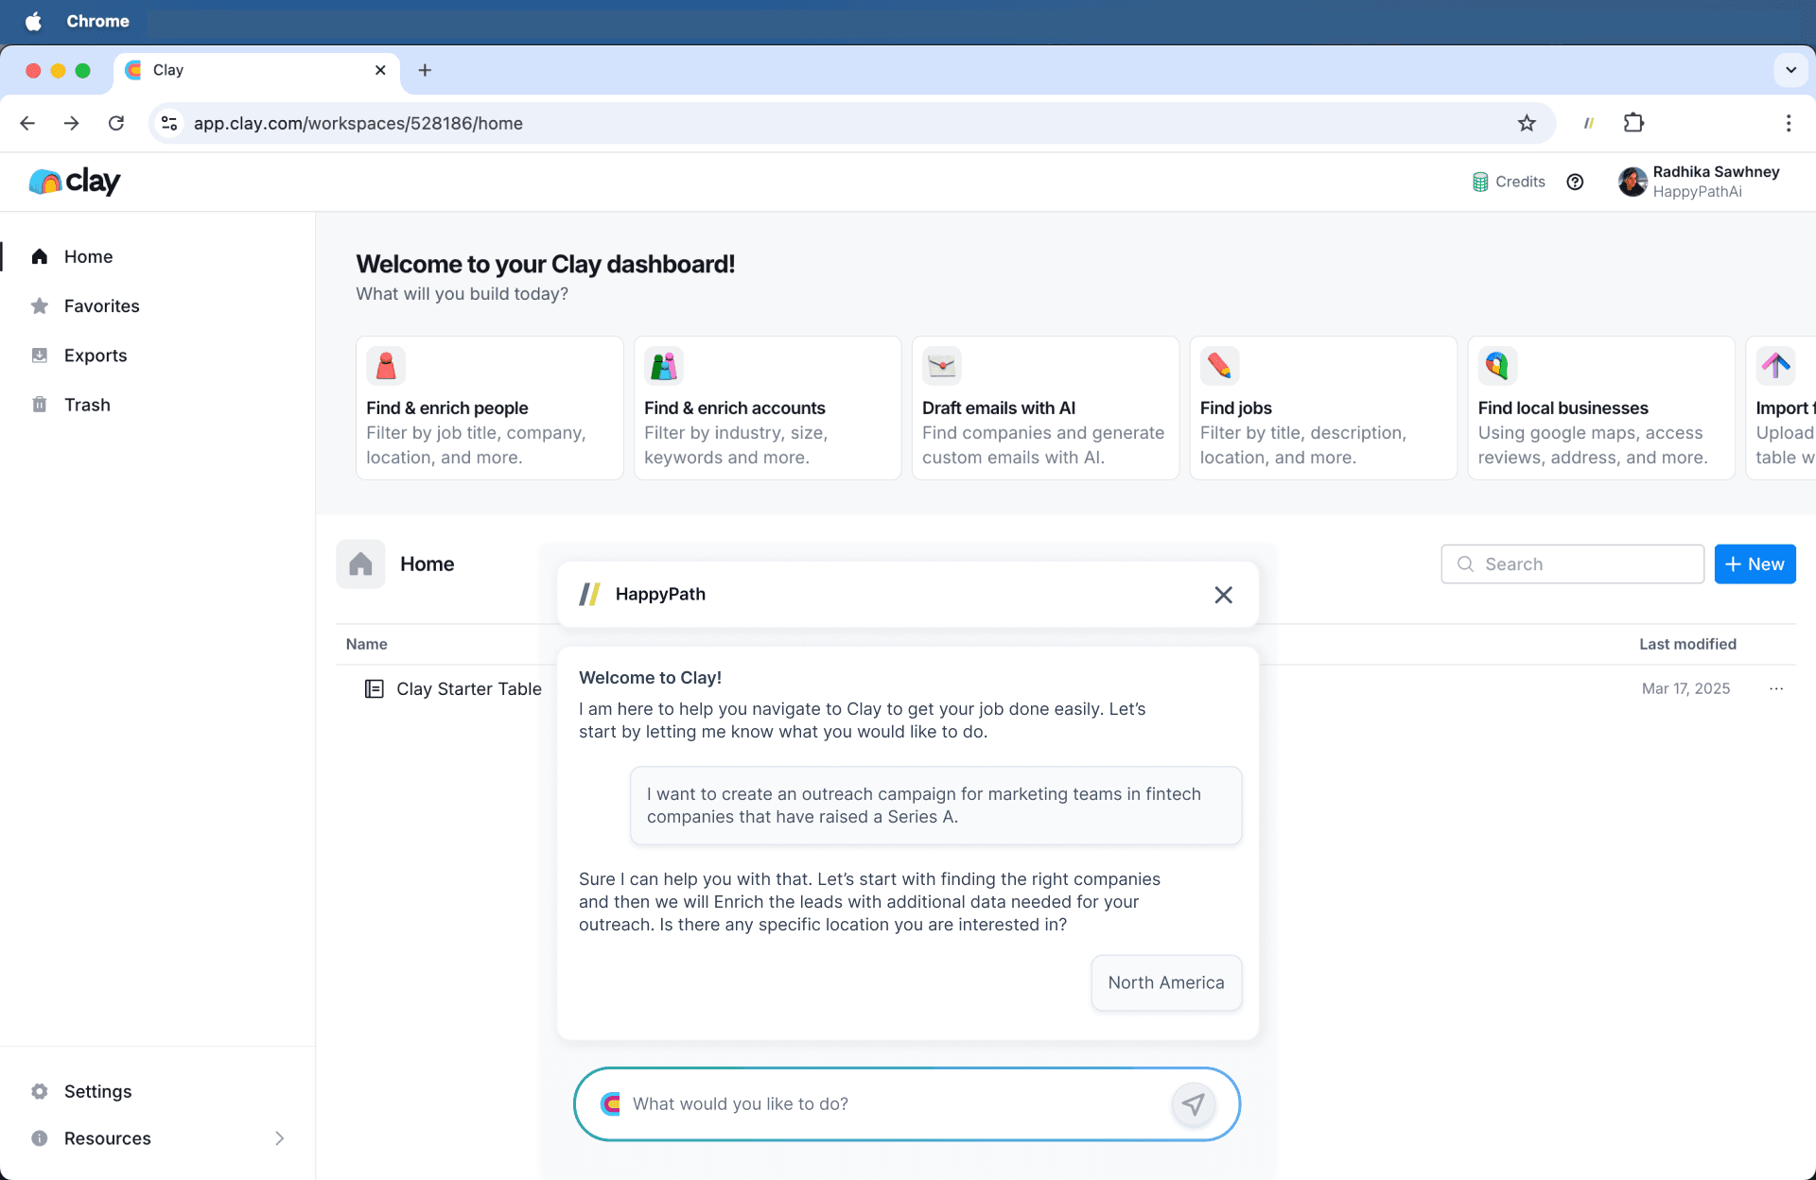Expand the tab search dropdown
The image size is (1816, 1180).
pyautogui.click(x=1790, y=70)
